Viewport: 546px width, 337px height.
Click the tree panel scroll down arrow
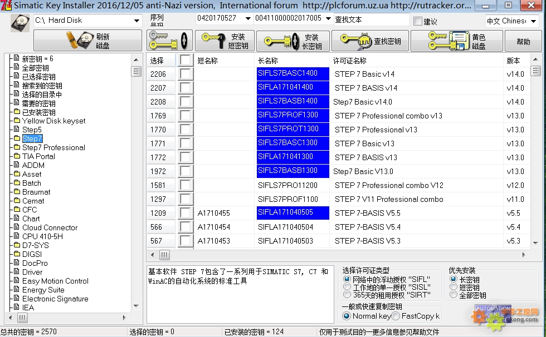click(136, 306)
